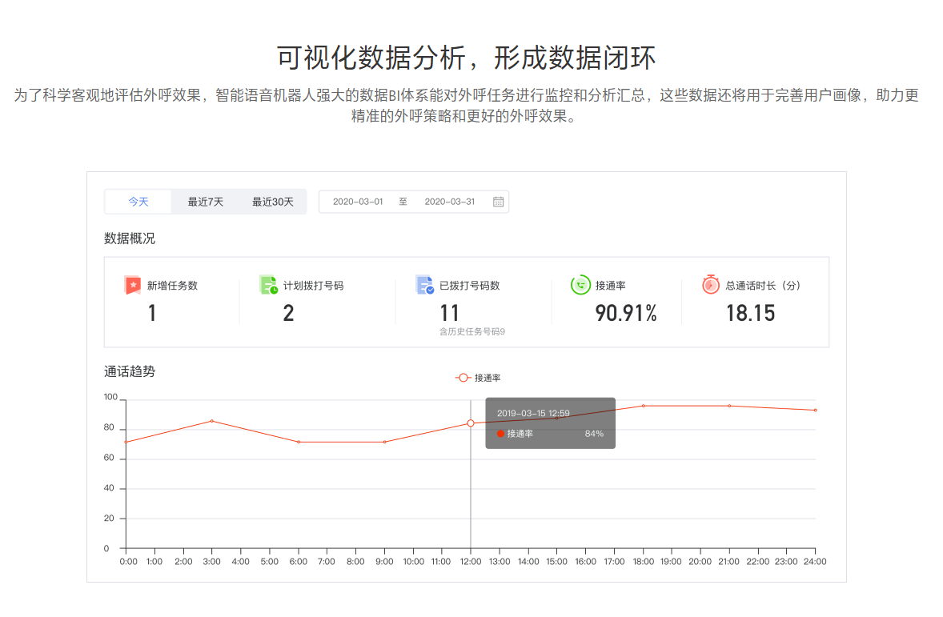
Task: Click the tooltip showing 2019-03-15 12:59
Action: coord(550,423)
